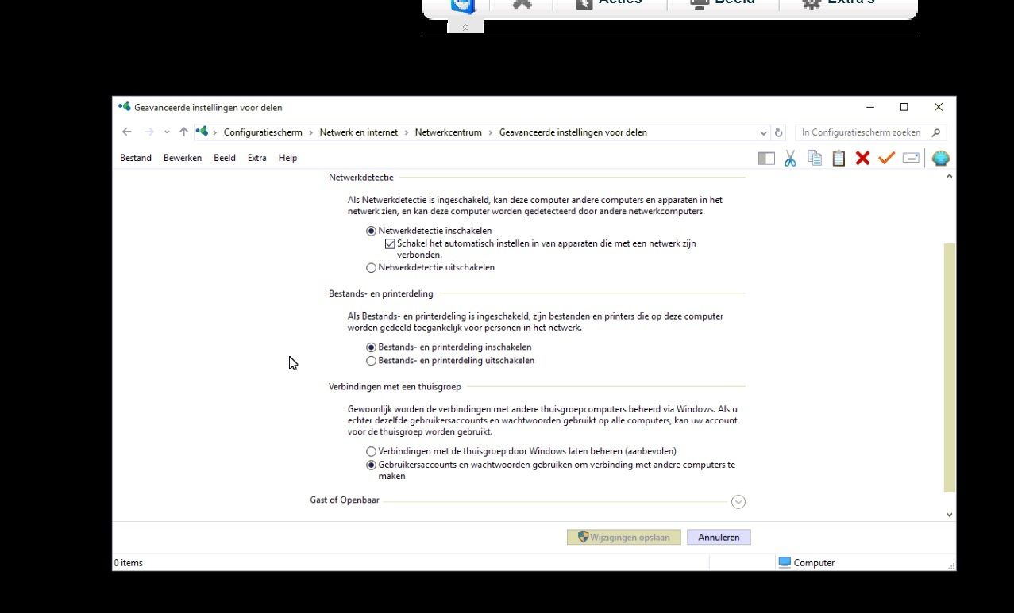
Task: Navigate to Netwerk en internet breadcrumb
Action: (359, 132)
